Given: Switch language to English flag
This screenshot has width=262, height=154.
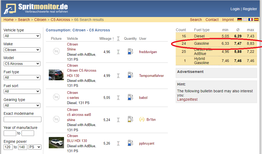Looking at the screenshot, I should [245, 20].
